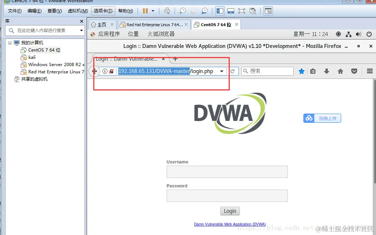Reload the page with refresh icon

click(x=233, y=71)
